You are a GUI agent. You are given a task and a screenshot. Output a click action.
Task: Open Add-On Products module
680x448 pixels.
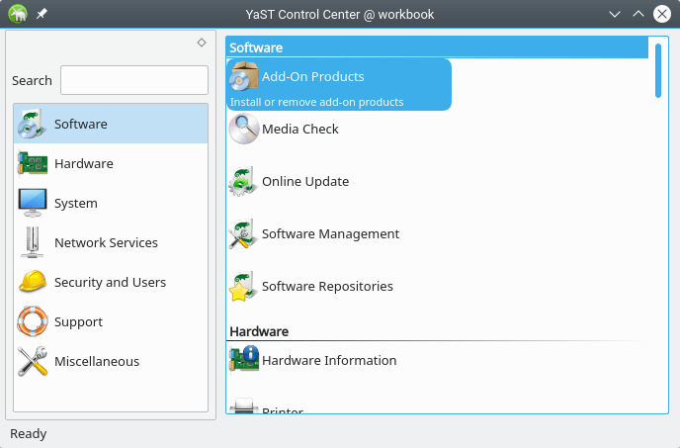pyautogui.click(x=312, y=77)
